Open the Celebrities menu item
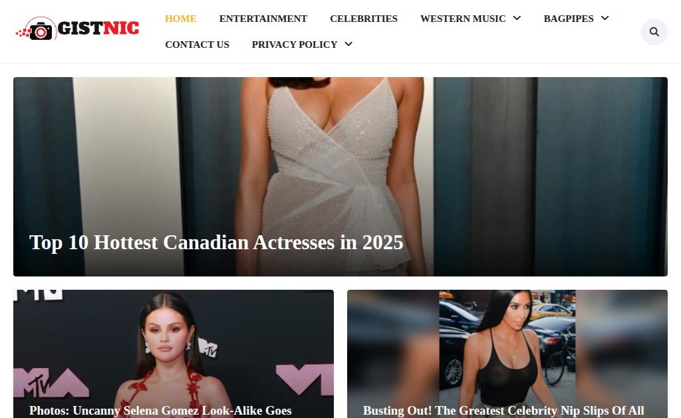681x418 pixels. [x=364, y=19]
